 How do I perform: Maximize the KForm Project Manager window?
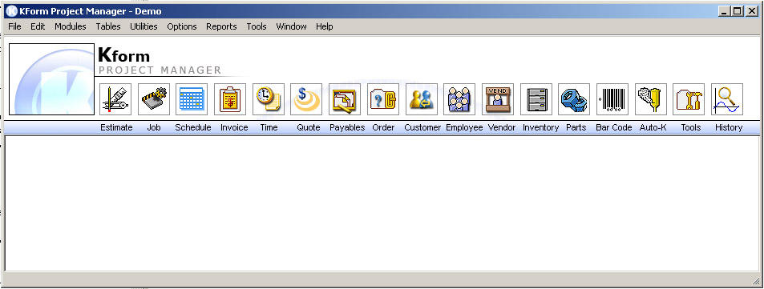pos(738,11)
